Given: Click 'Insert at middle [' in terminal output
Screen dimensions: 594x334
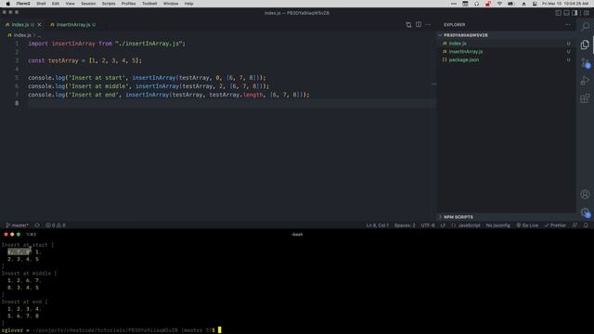Looking at the screenshot, I should coord(29,273).
